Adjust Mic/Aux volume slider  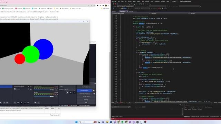[x=43, y=96]
